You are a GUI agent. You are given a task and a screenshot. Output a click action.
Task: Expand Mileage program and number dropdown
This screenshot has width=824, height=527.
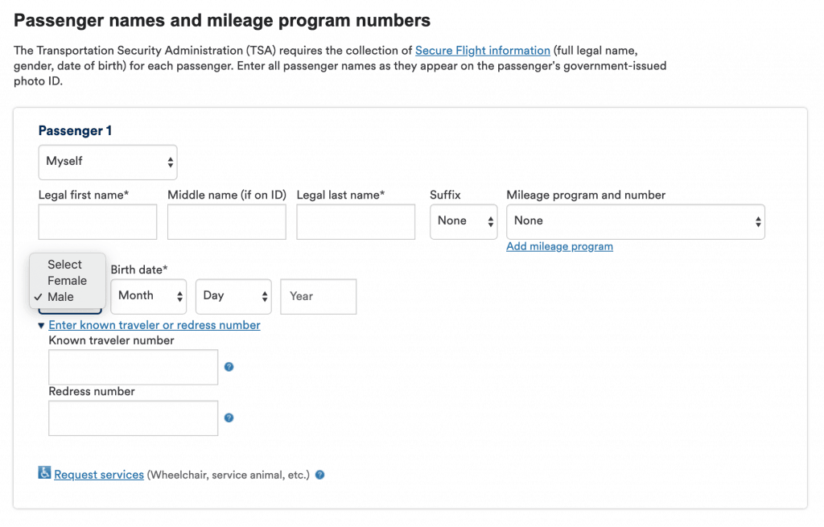(x=635, y=221)
